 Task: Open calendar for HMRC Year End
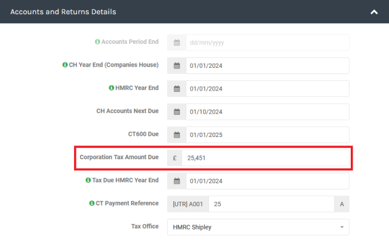click(177, 89)
